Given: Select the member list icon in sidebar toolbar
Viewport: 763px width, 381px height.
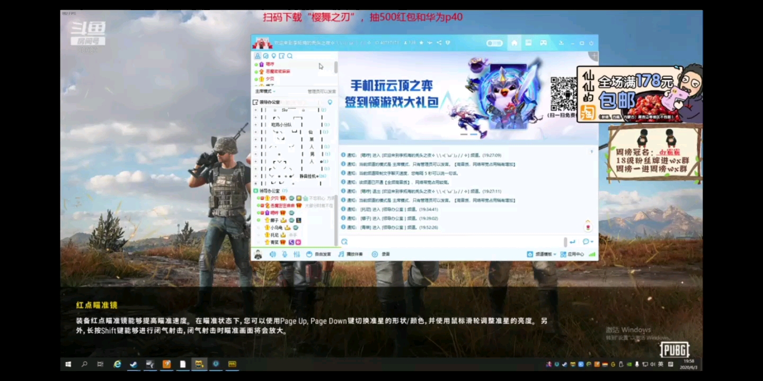Looking at the screenshot, I should tap(258, 56).
